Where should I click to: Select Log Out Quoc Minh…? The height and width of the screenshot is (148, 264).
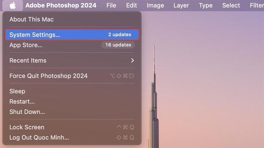pos(72,137)
